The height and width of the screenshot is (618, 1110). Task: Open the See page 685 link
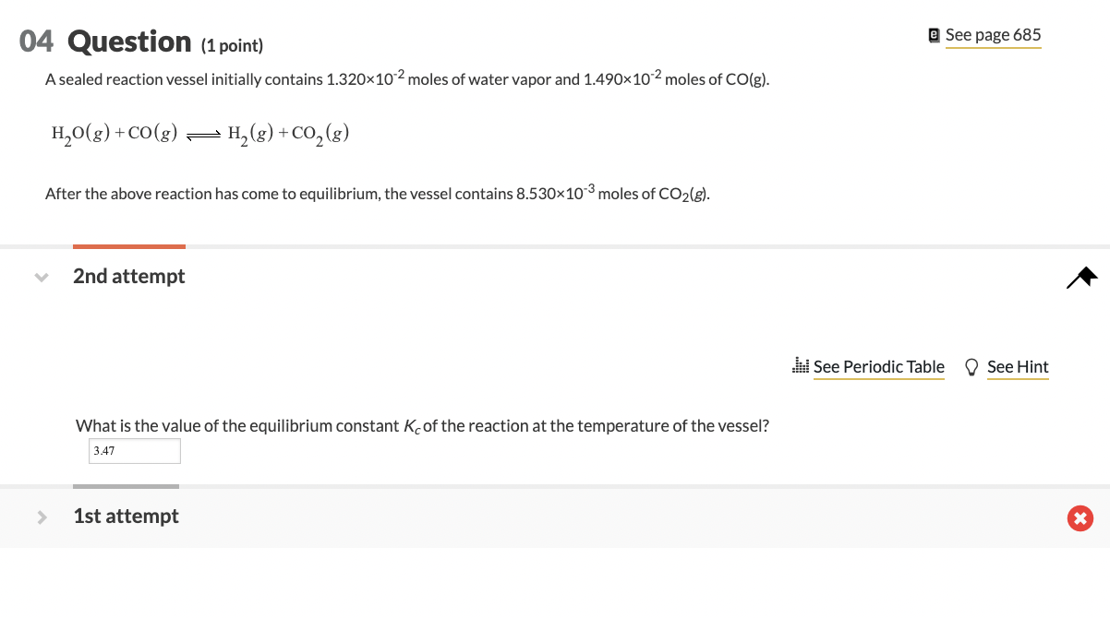pos(993,34)
